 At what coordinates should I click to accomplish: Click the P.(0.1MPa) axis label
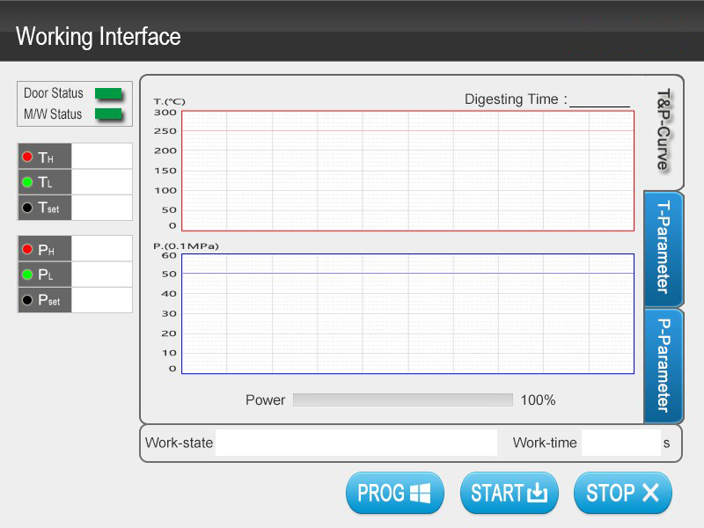186,246
